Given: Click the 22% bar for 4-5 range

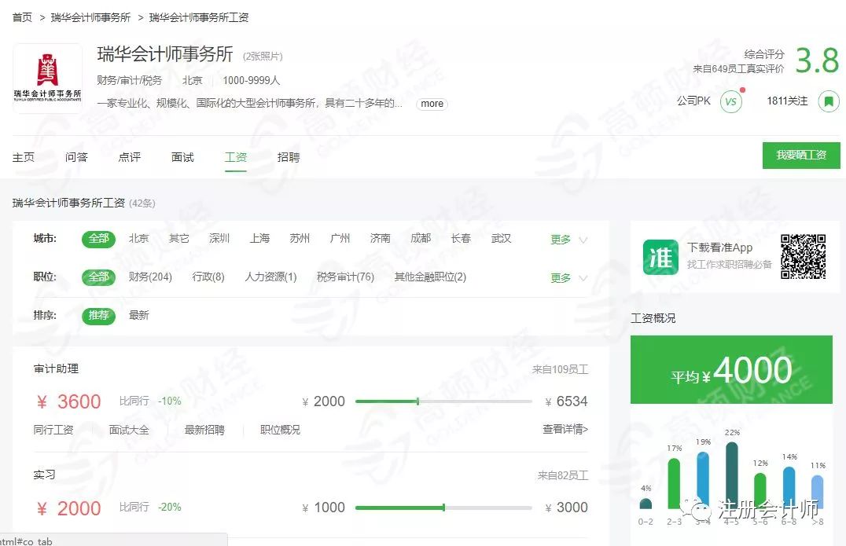Looking at the screenshot, I should coord(732,475).
